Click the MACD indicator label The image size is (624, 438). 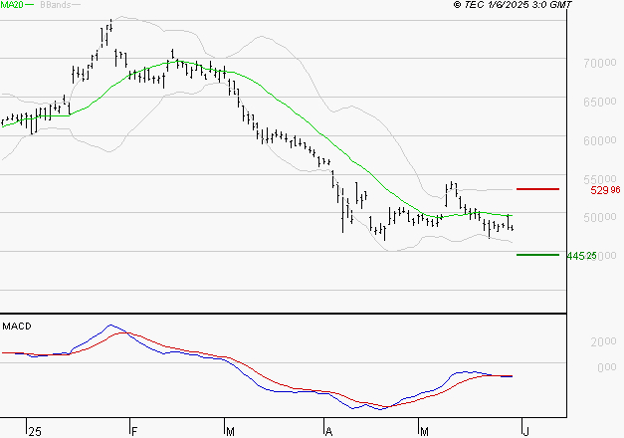tap(17, 326)
